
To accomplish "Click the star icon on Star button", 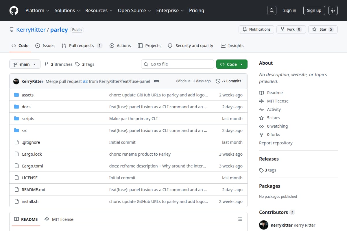I will pos(315,29).
